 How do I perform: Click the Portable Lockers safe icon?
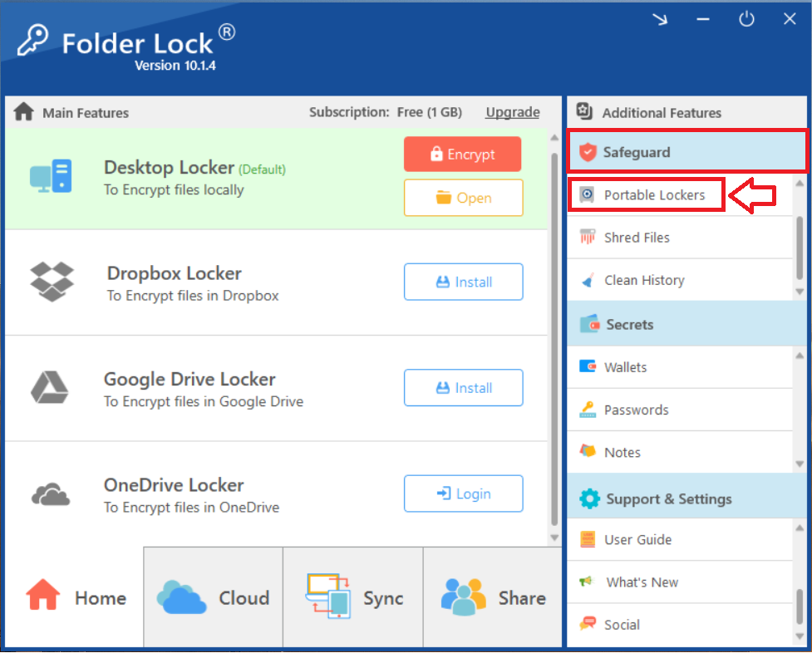click(587, 194)
